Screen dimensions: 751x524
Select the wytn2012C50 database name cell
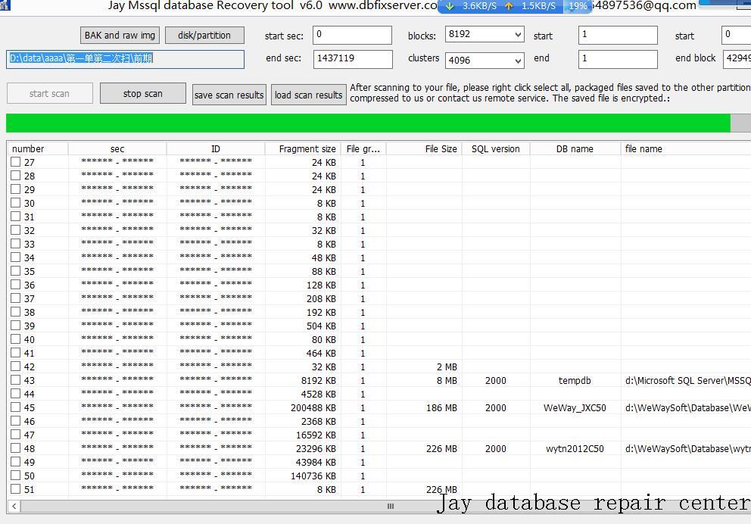575,448
